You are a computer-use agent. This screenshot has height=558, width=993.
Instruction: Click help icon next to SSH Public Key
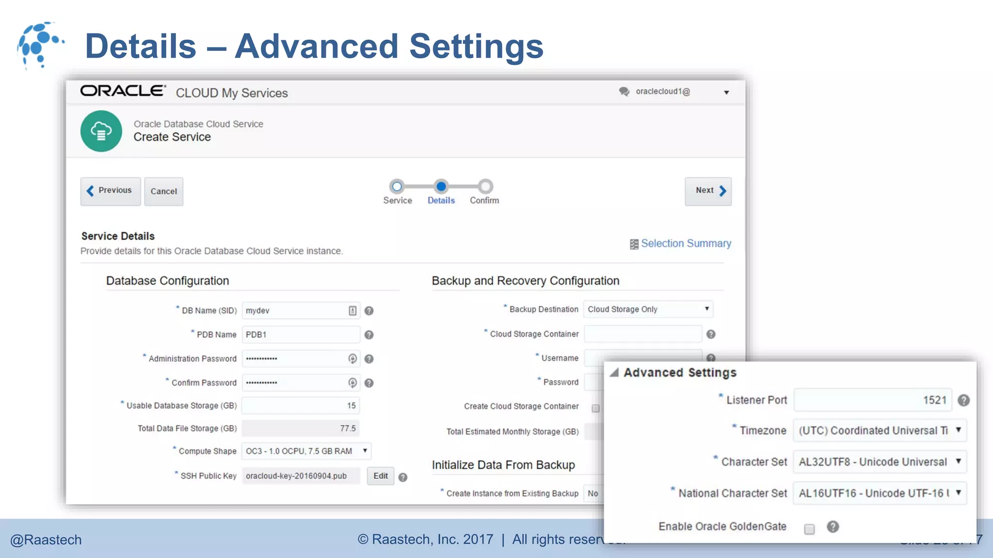[402, 478]
